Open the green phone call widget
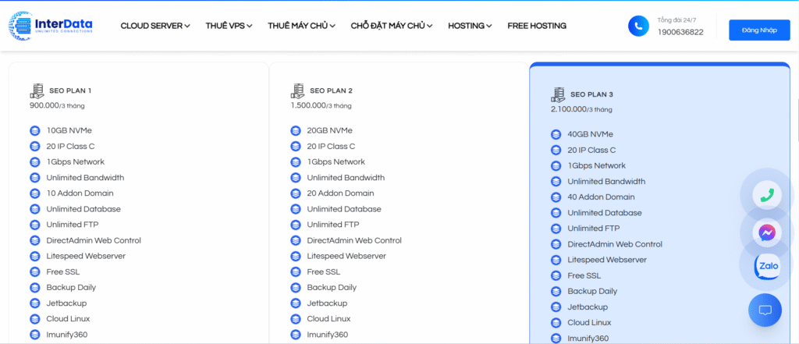 coord(766,195)
